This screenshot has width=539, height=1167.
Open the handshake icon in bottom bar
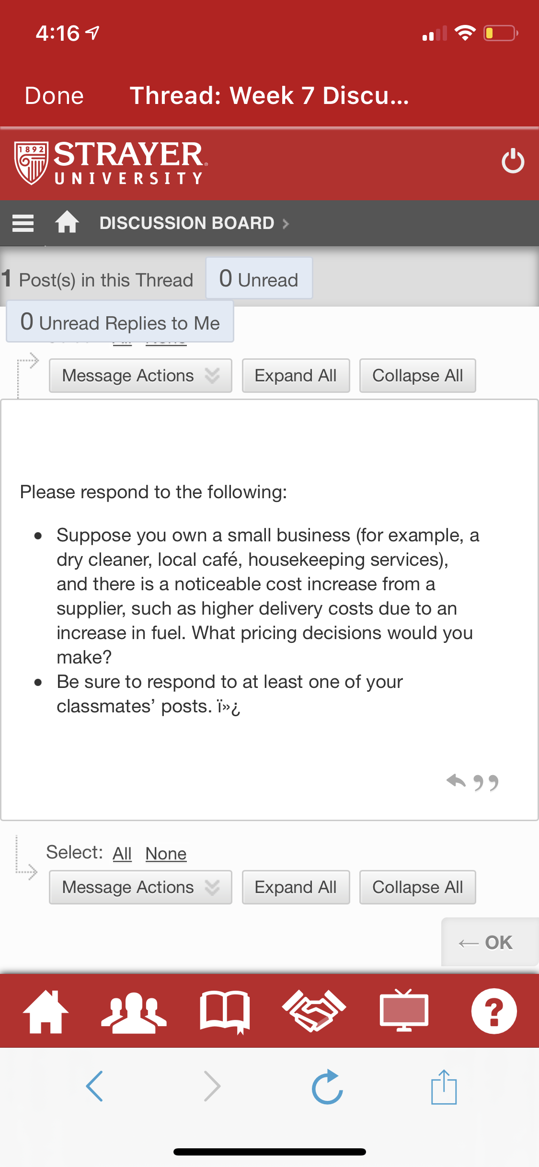coord(314,1011)
